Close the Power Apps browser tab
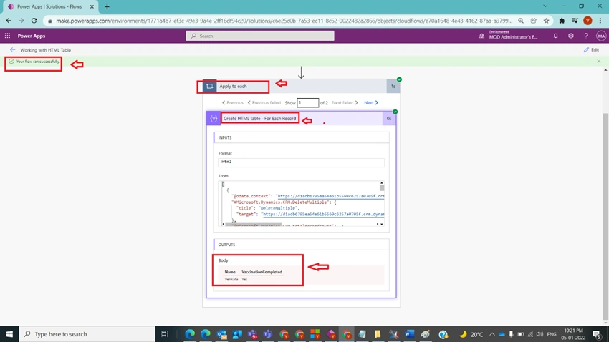 pos(92,6)
